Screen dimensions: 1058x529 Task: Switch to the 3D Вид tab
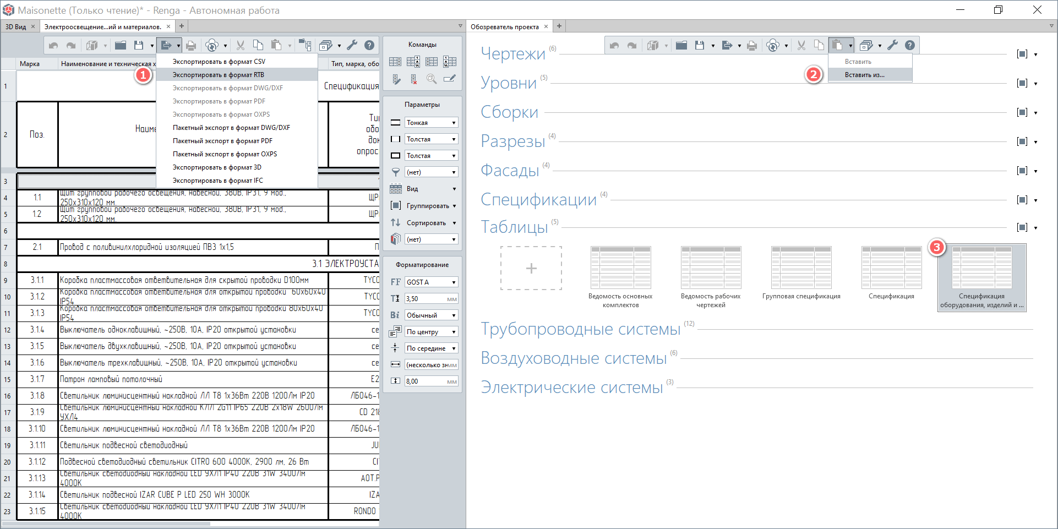click(16, 26)
